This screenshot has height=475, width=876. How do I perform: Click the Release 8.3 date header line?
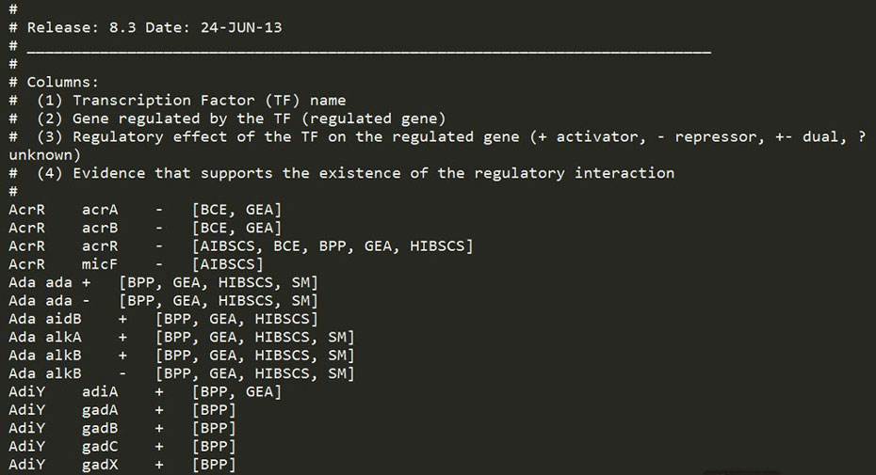tap(145, 27)
